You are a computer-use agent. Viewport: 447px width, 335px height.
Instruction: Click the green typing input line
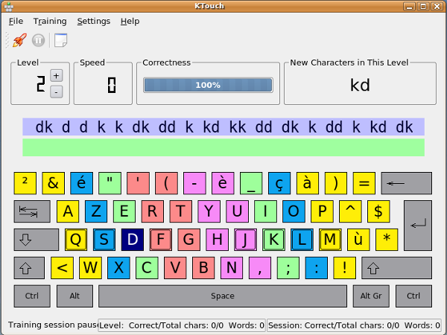223,147
